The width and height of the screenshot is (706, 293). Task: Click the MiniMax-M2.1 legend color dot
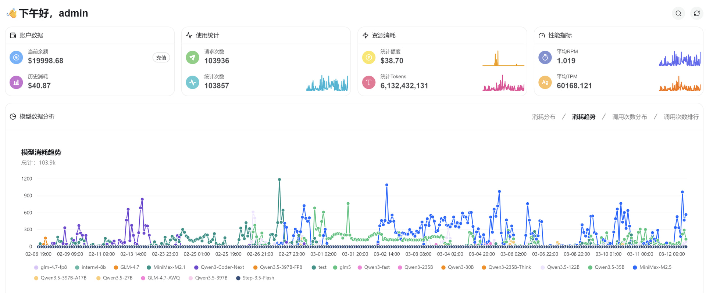[149, 267]
